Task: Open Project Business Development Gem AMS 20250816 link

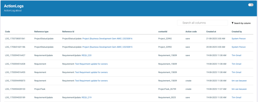Action: click(x=107, y=38)
